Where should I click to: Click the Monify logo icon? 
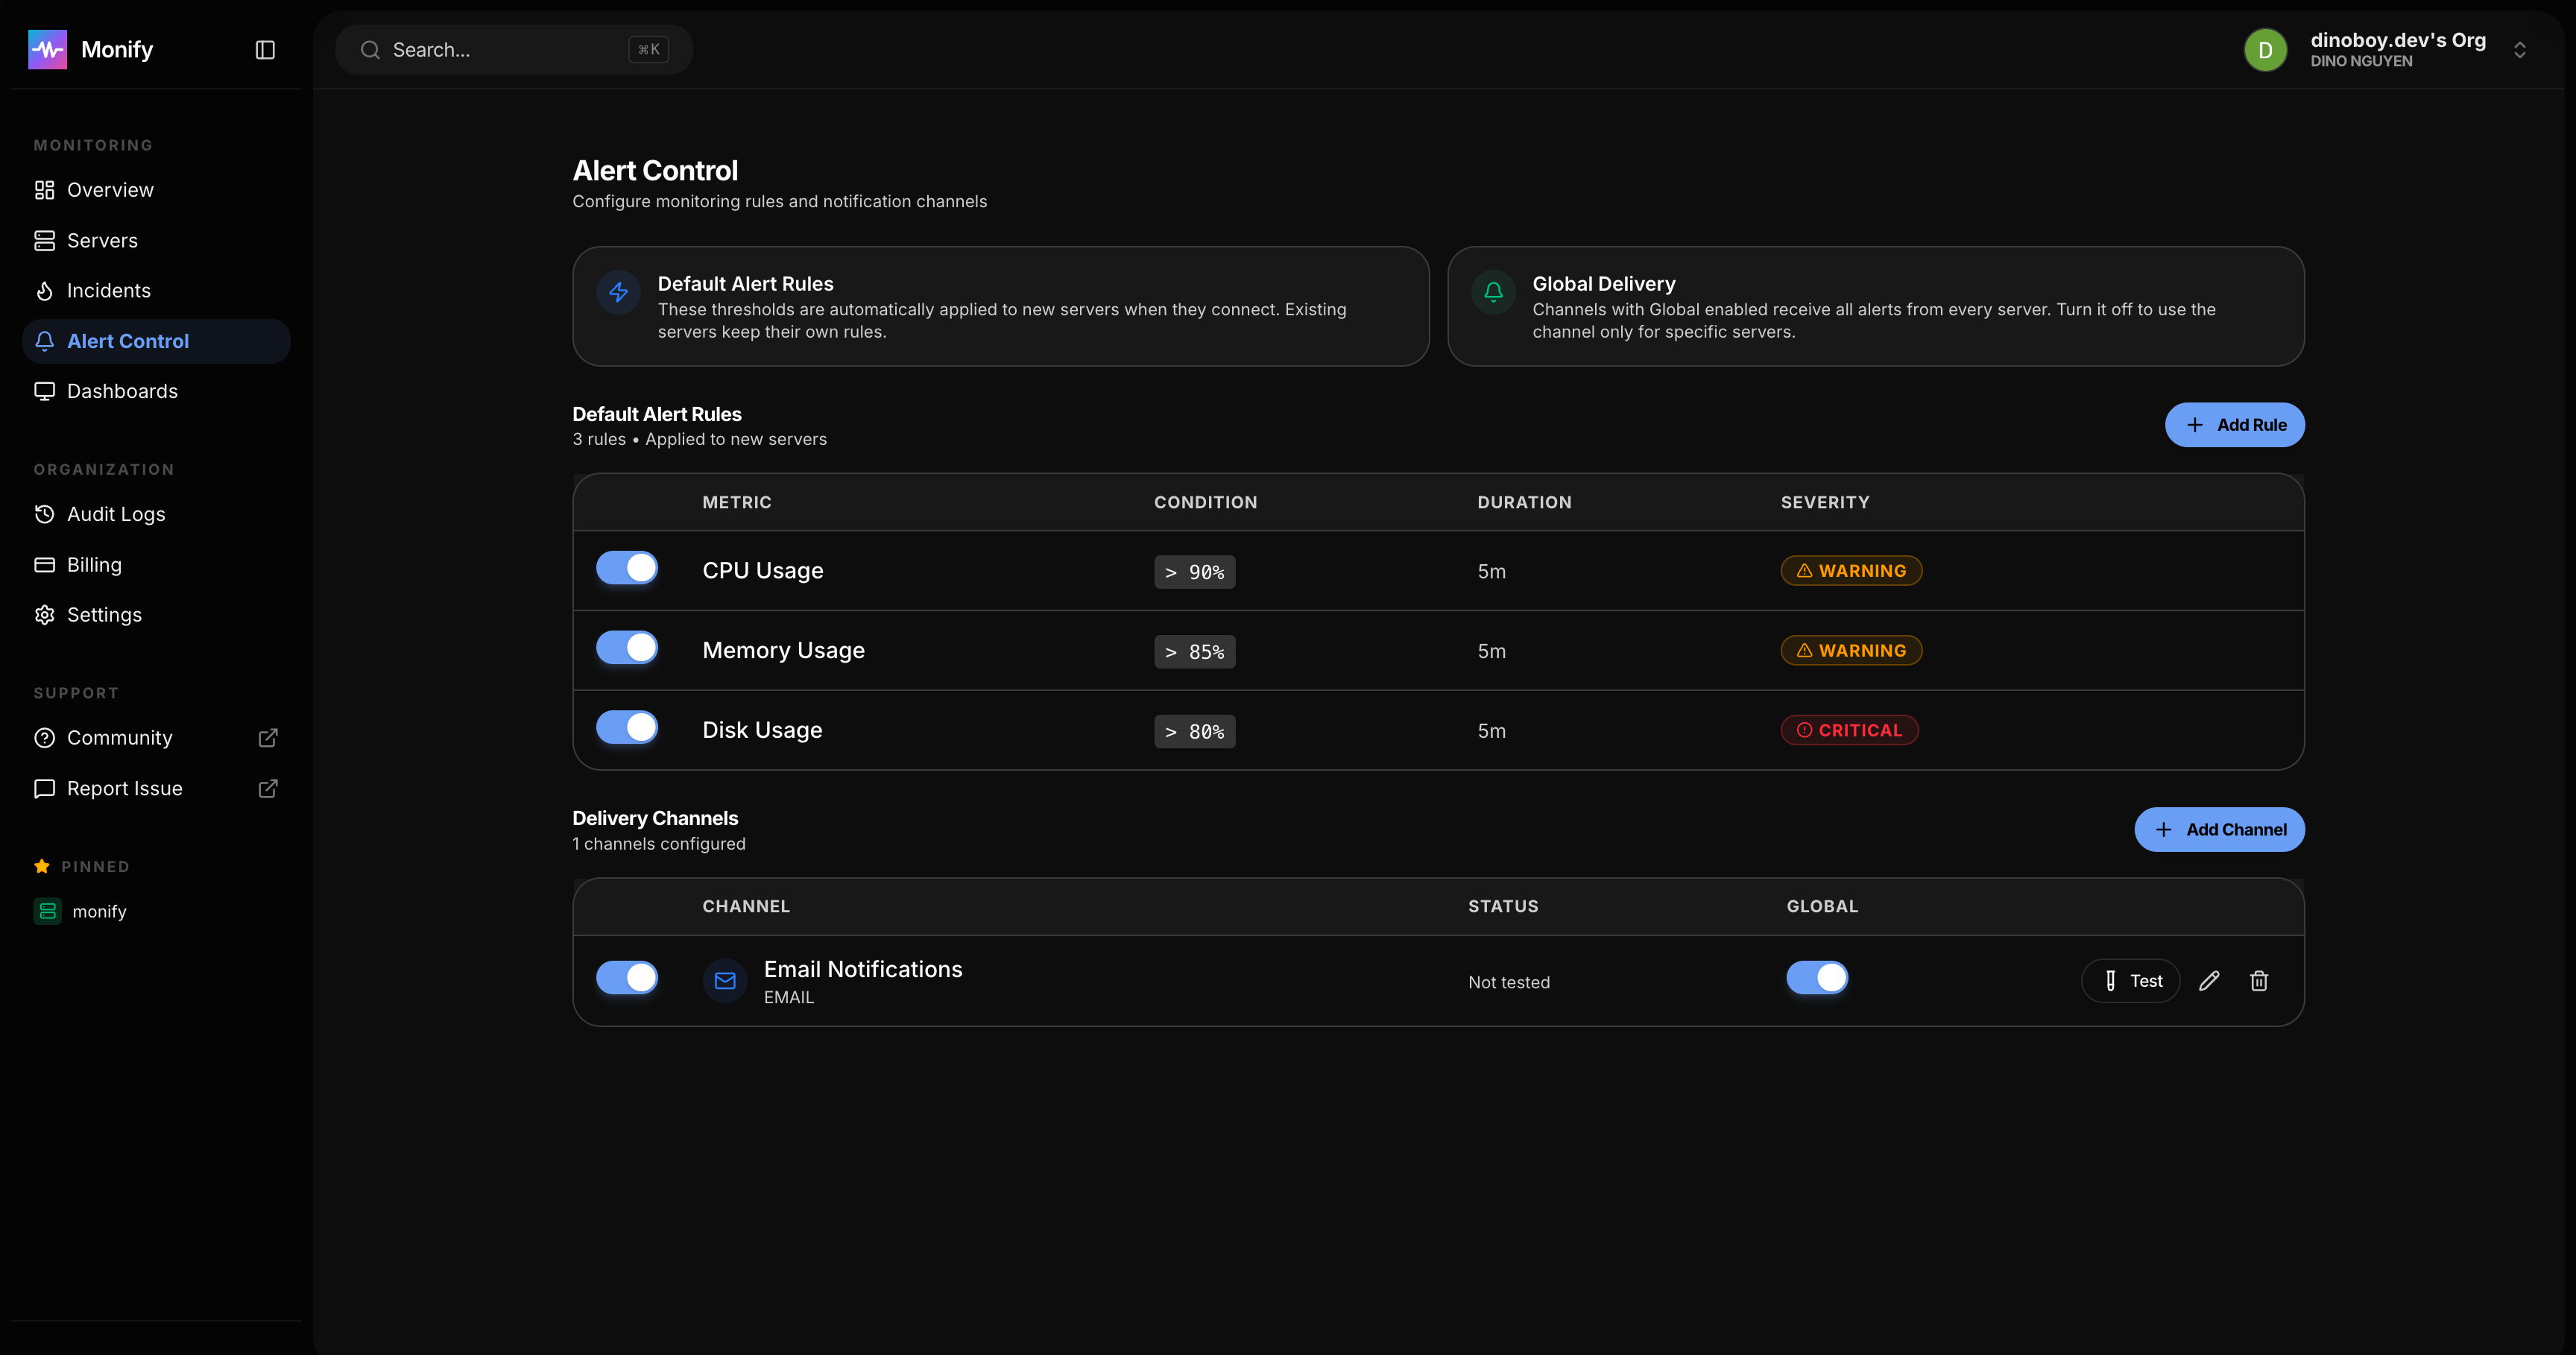[47, 50]
